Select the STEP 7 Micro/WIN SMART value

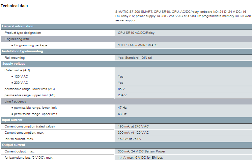138,45
